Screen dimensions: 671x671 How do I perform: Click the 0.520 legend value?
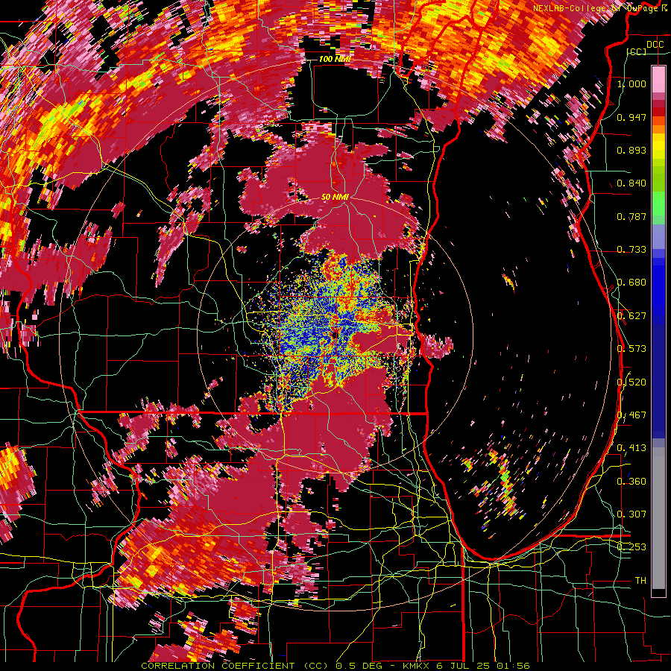[x=631, y=382]
